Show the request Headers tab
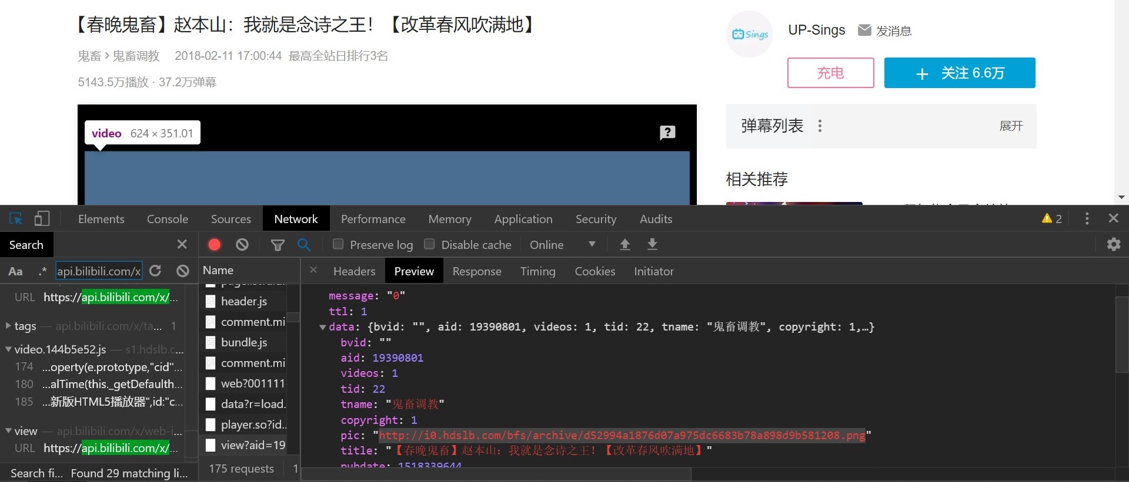The image size is (1129, 482). (354, 271)
